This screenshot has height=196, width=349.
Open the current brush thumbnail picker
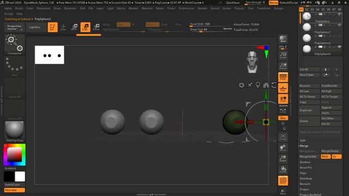coord(15,45)
